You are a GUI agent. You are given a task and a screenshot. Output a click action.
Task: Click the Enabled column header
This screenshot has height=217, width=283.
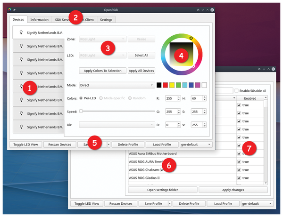[250, 98]
